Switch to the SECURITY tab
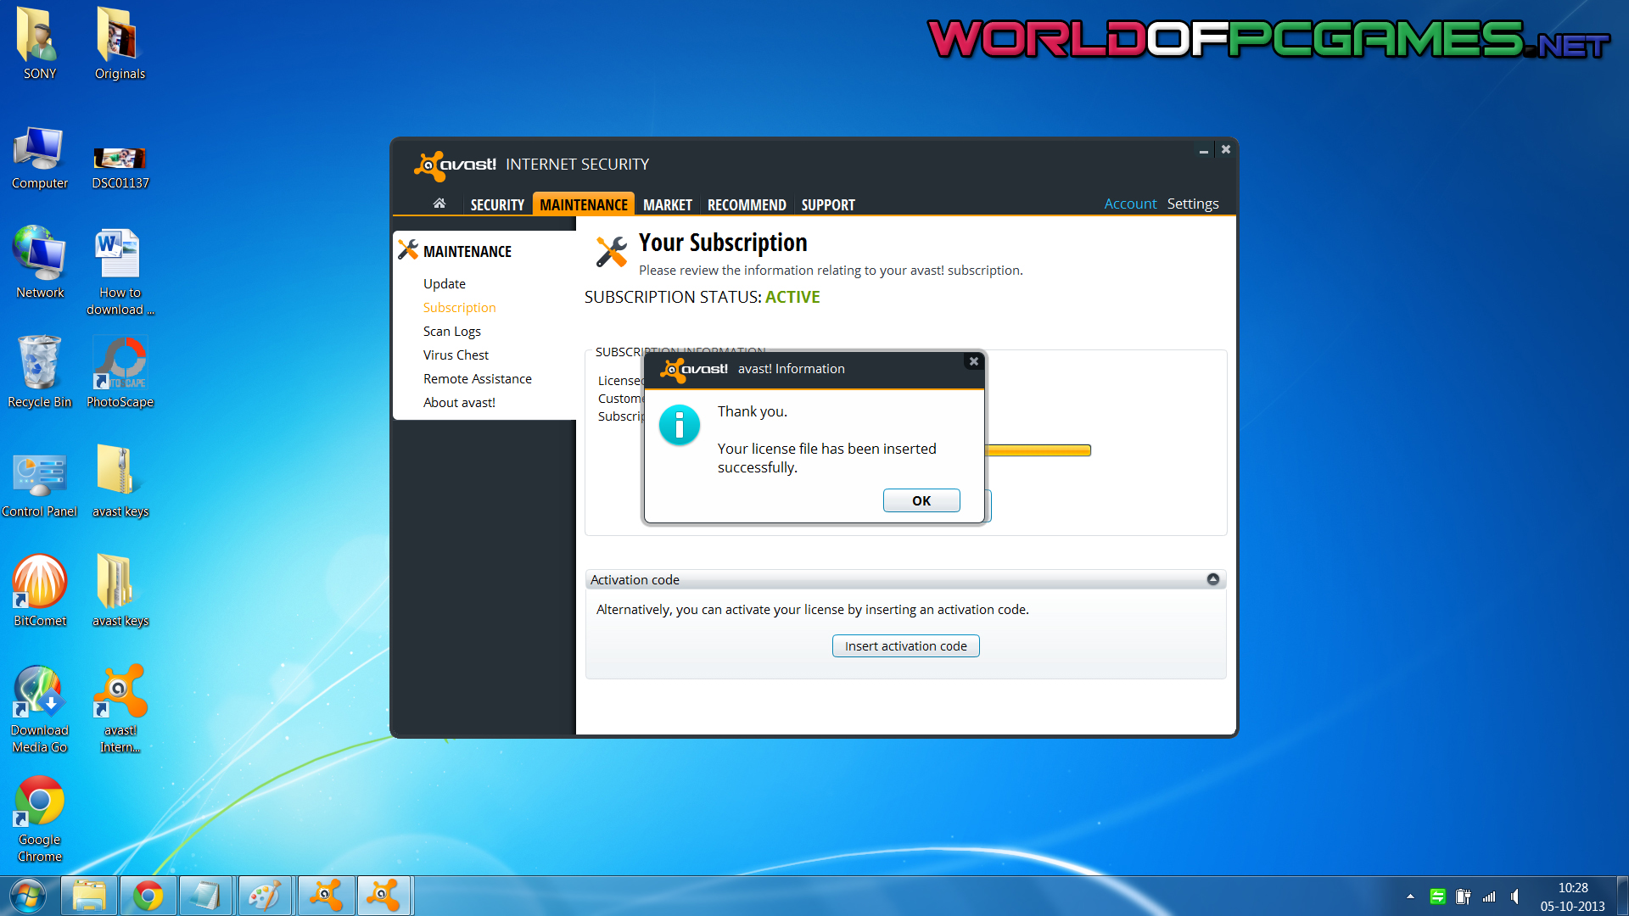1629x916 pixels. (x=497, y=205)
